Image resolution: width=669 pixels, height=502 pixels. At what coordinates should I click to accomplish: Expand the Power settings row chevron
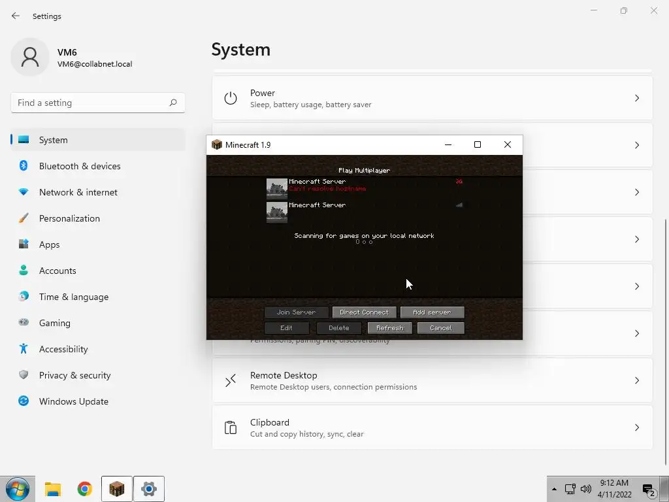point(636,98)
